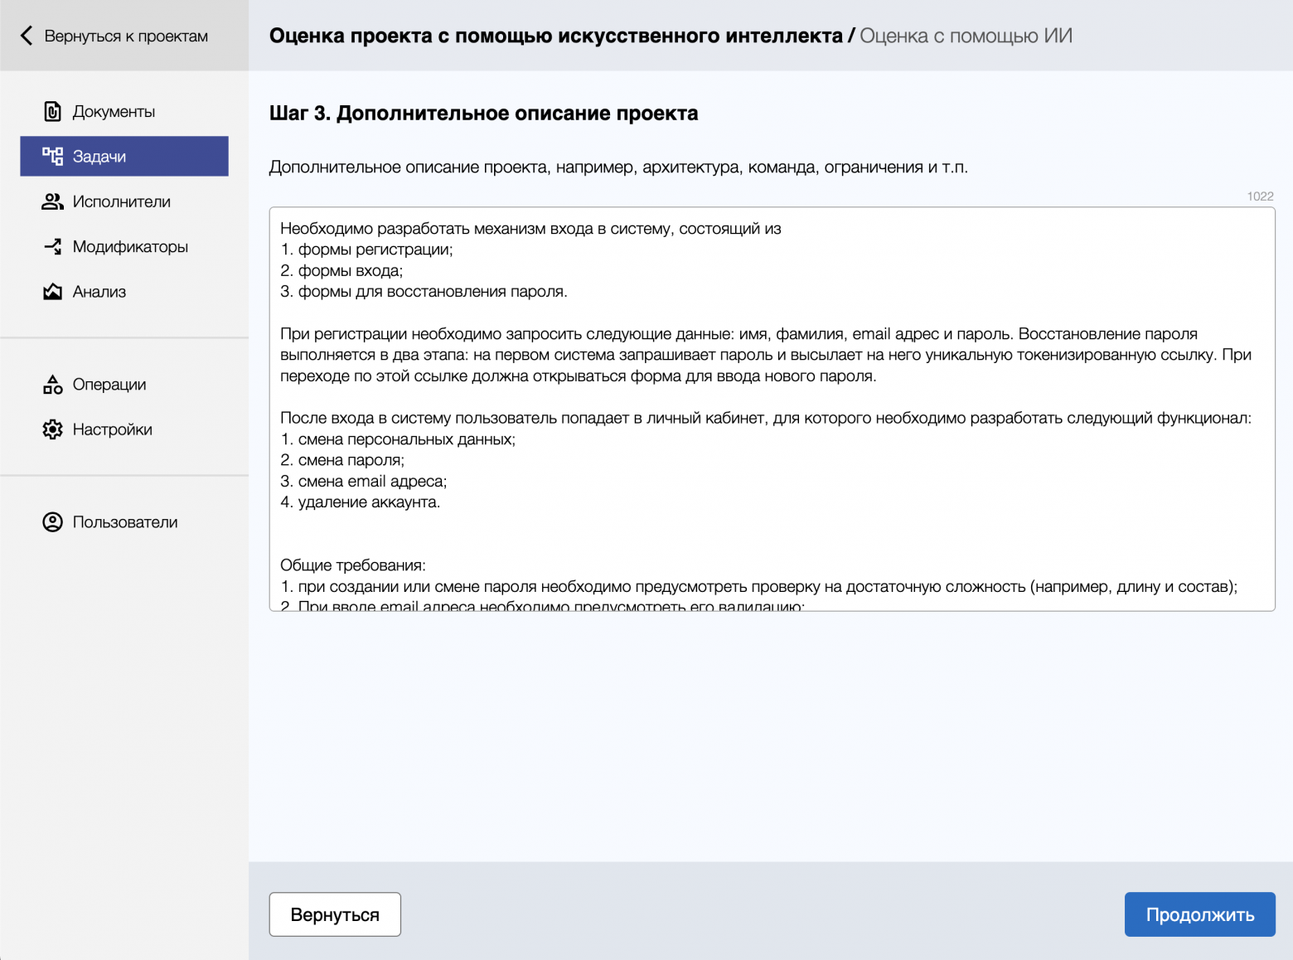This screenshot has width=1293, height=960.
Task: Open the Документы section label
Action: (x=114, y=112)
